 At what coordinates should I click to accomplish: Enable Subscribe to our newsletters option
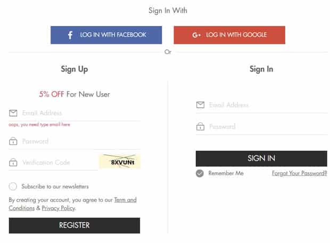(13, 186)
